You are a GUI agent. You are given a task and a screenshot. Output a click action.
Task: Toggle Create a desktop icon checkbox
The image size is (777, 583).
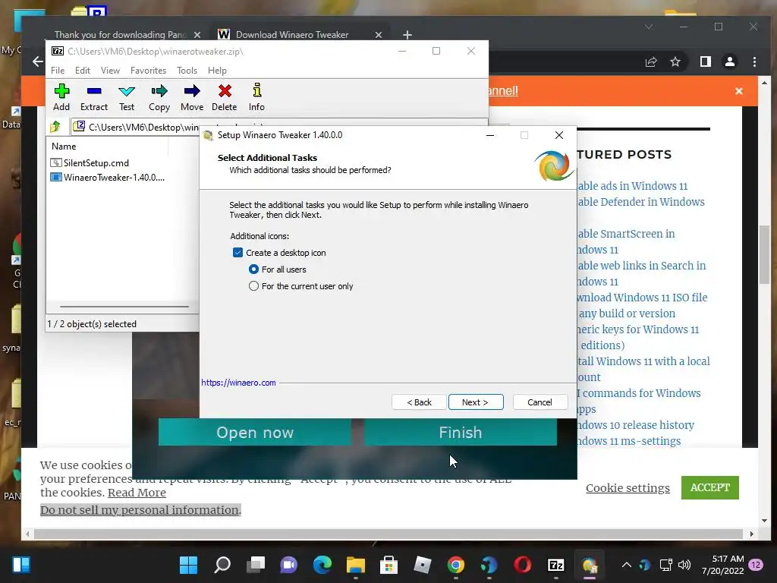(x=238, y=252)
